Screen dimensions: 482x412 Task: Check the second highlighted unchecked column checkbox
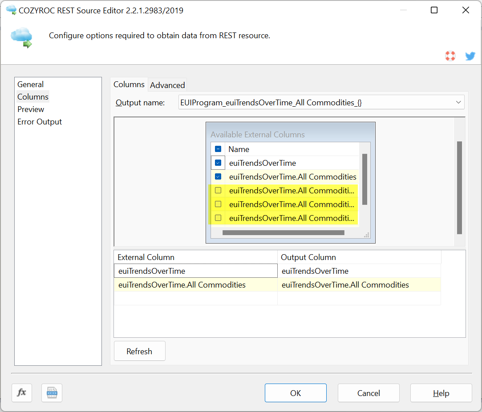218,204
